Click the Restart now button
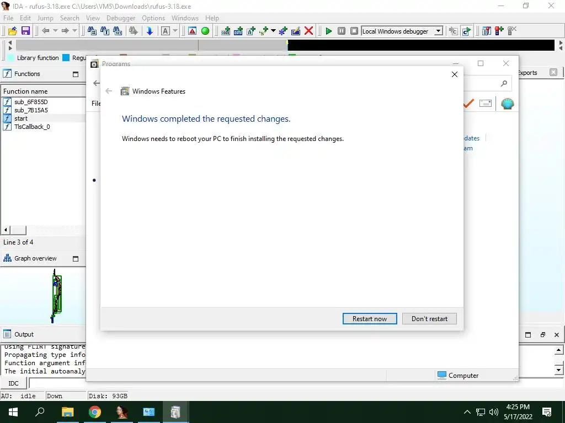Screen dimensions: 565x423 pyautogui.click(x=370, y=319)
